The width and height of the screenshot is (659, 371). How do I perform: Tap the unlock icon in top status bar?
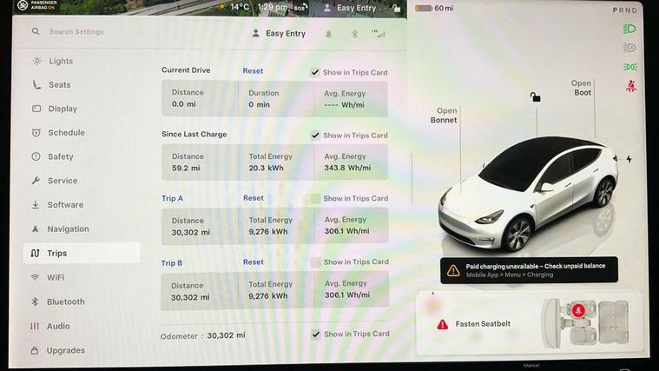tap(396, 8)
